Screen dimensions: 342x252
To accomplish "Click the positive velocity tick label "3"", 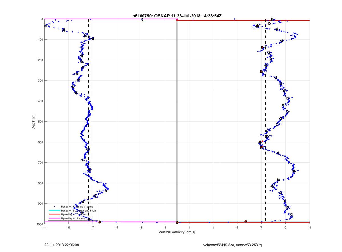I will 213,228.
